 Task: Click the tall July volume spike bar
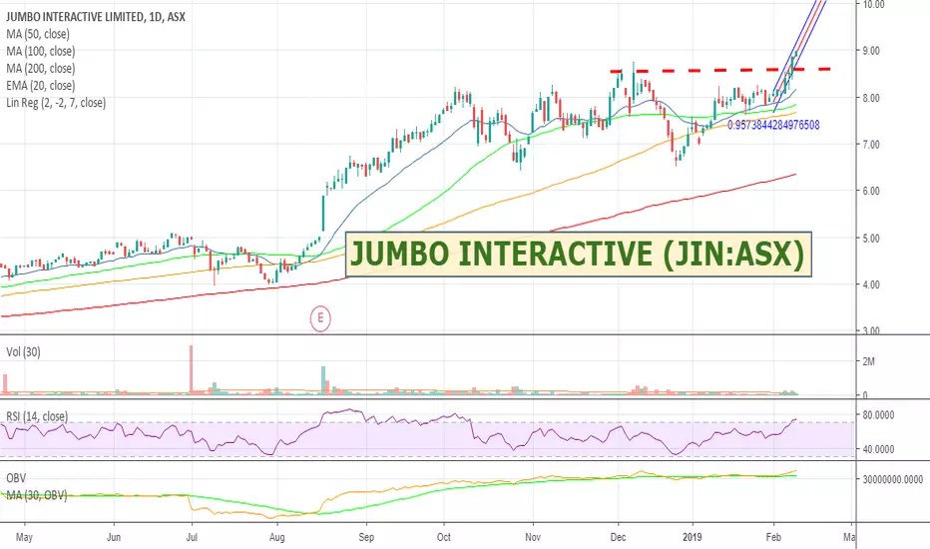pyautogui.click(x=191, y=369)
